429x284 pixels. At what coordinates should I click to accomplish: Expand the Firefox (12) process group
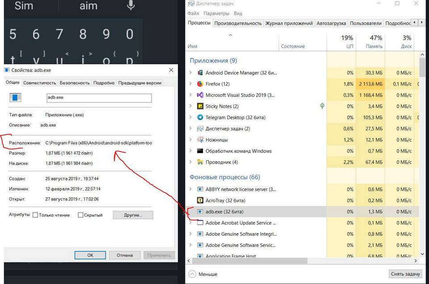[190, 84]
